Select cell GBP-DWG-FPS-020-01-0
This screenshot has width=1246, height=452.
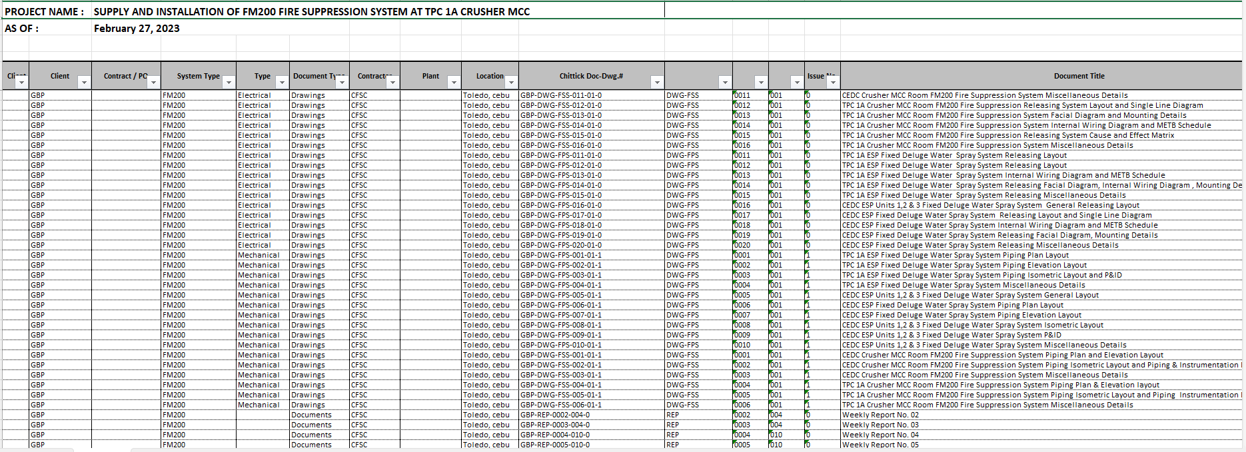(592, 245)
